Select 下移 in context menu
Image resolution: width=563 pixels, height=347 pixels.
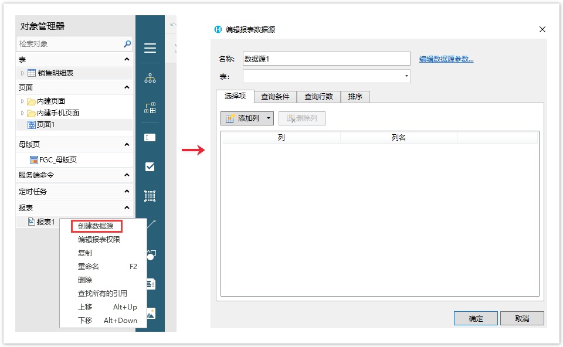(103, 321)
